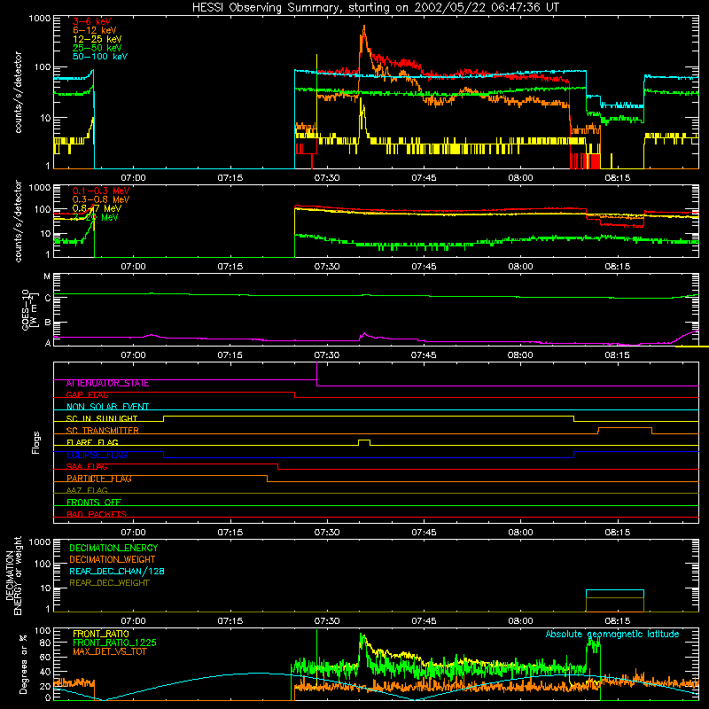
Task: Click the Degrees or % axis label
Action: (x=23, y=664)
